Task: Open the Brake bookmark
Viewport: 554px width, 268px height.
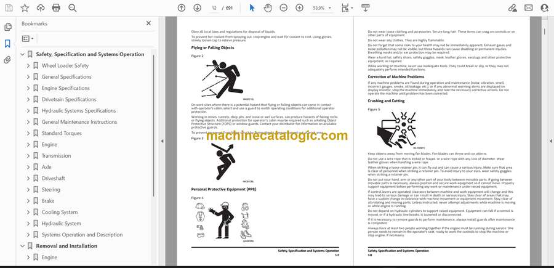Action: (48, 201)
